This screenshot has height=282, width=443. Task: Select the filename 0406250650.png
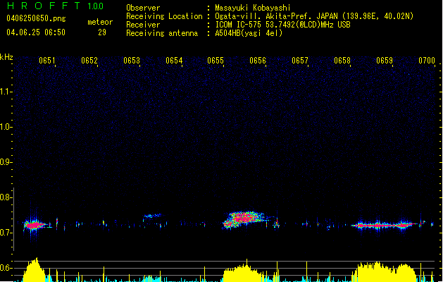coord(36,18)
